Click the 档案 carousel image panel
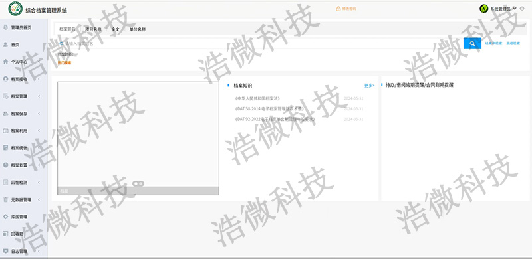 point(138,138)
